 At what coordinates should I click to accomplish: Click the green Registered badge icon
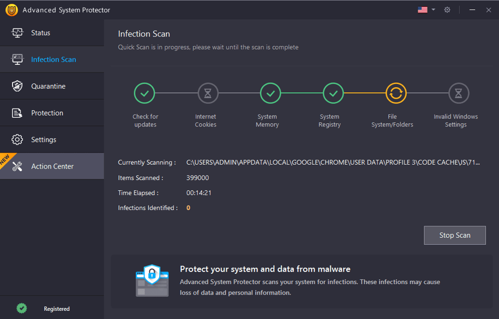coord(22,308)
